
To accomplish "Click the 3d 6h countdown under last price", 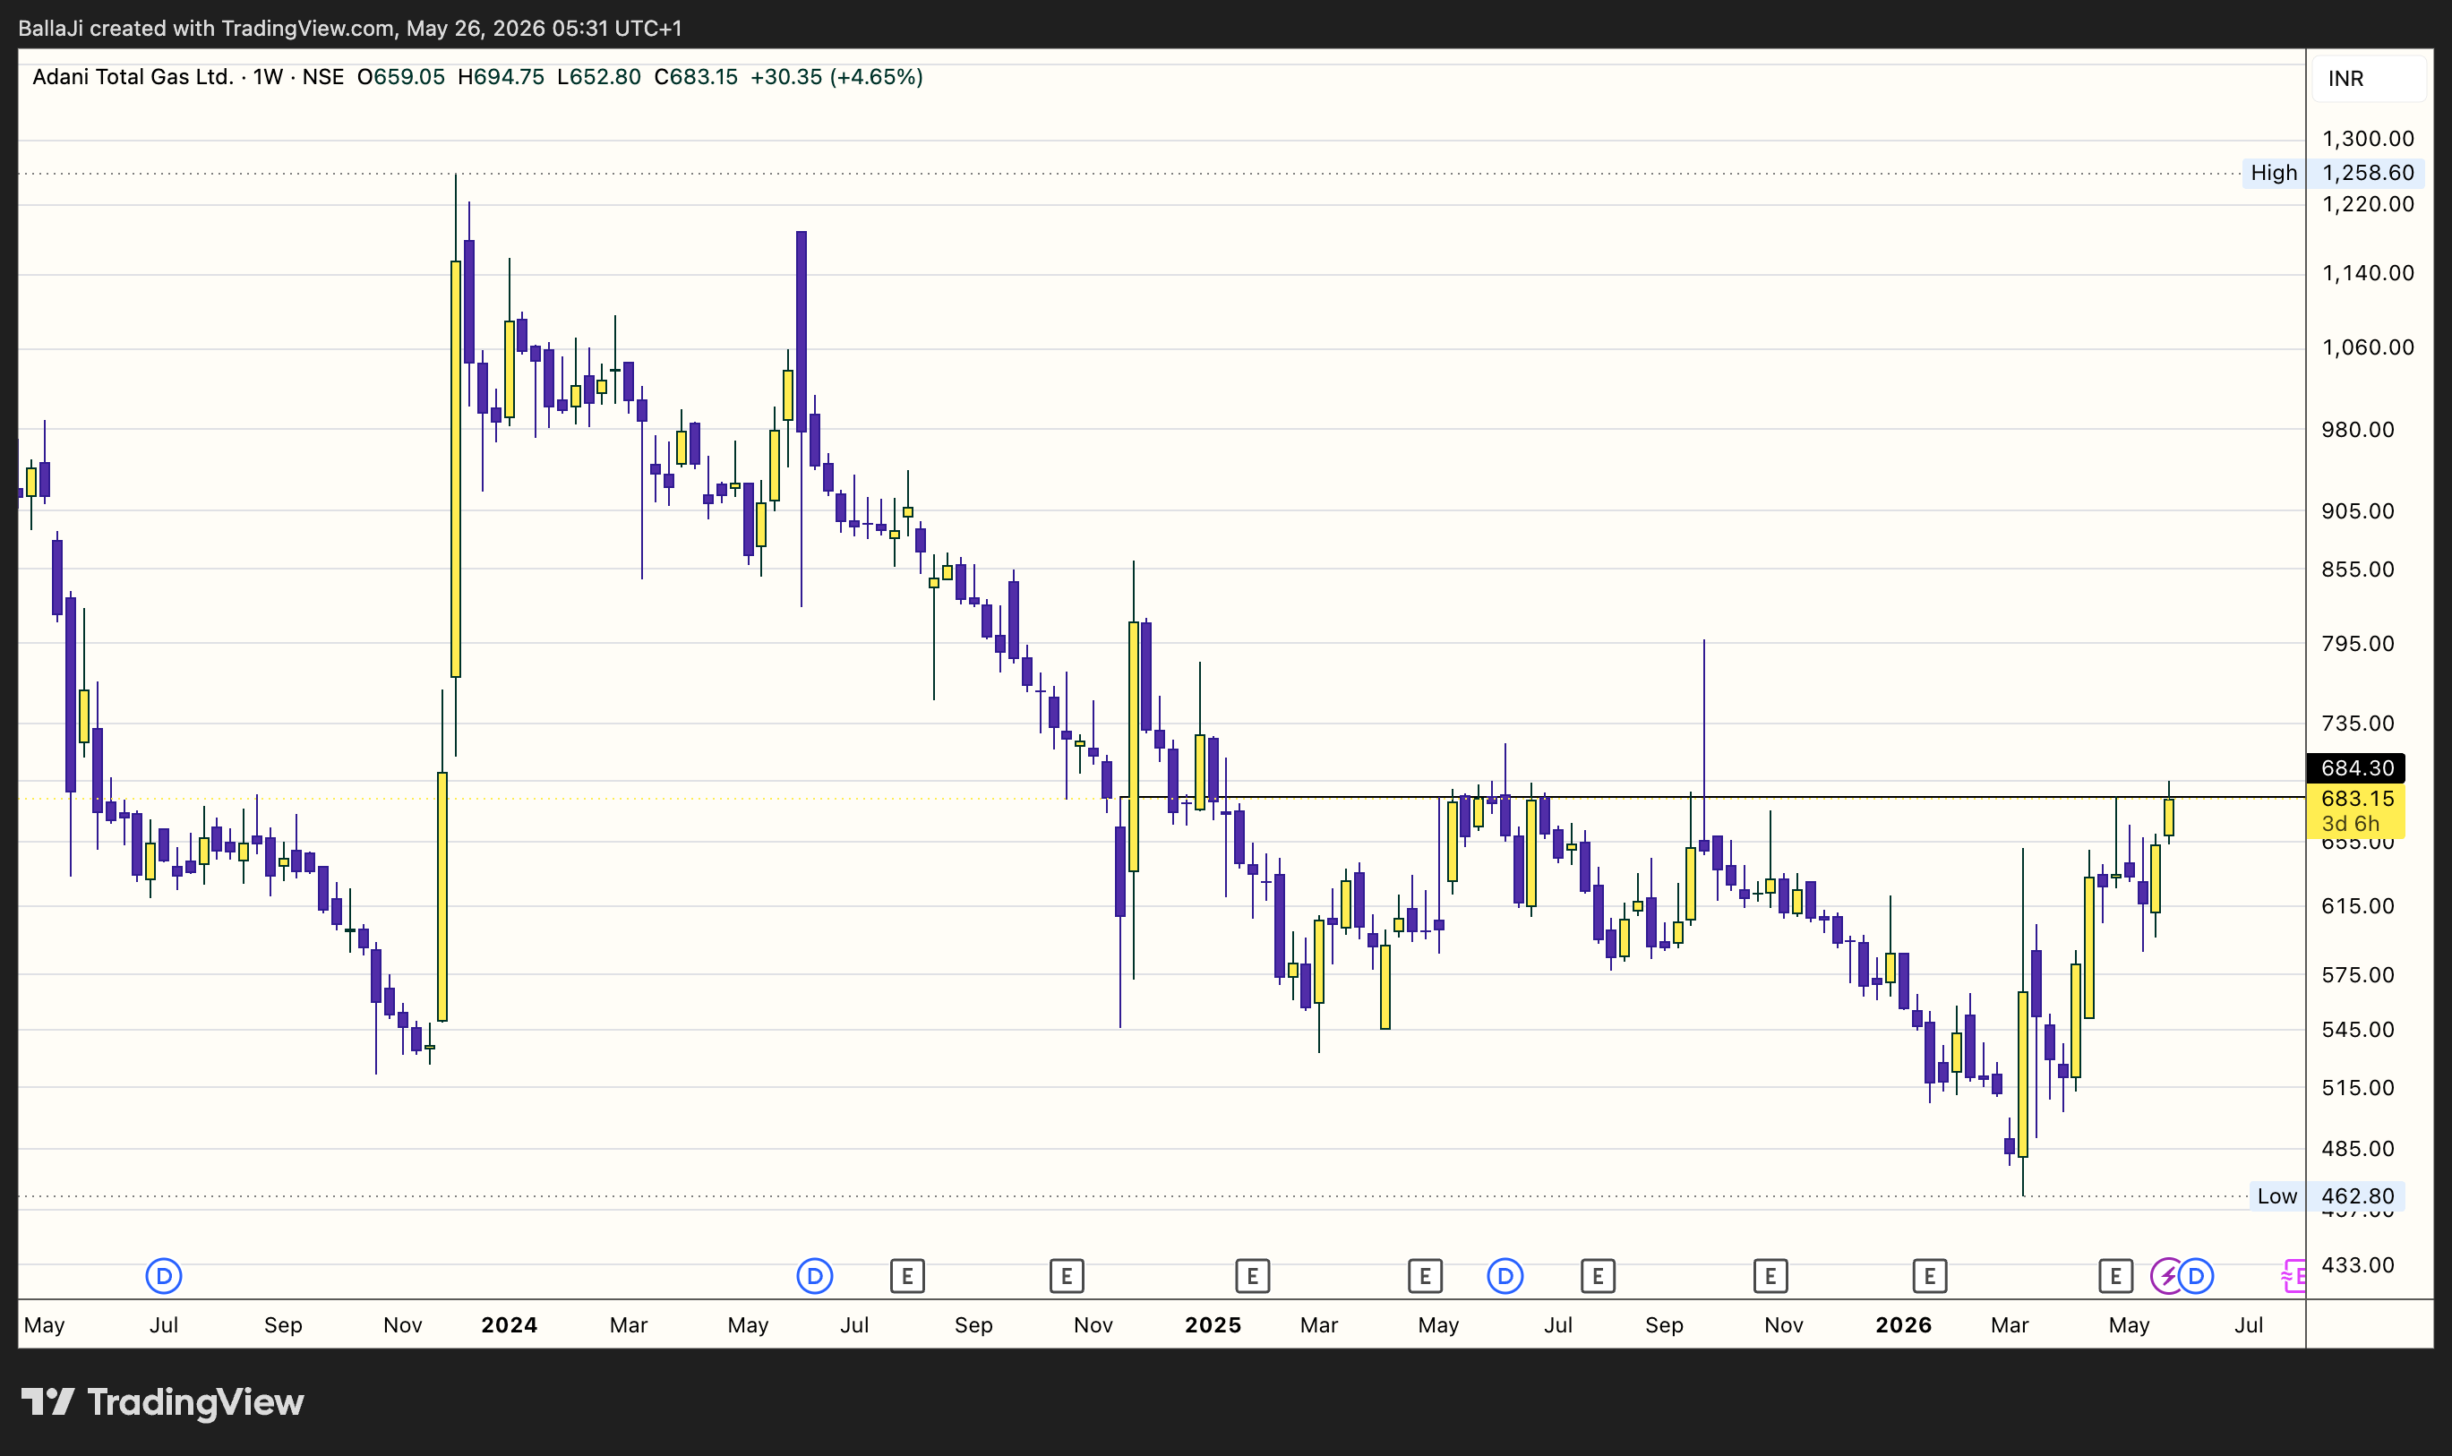I will click(2350, 824).
